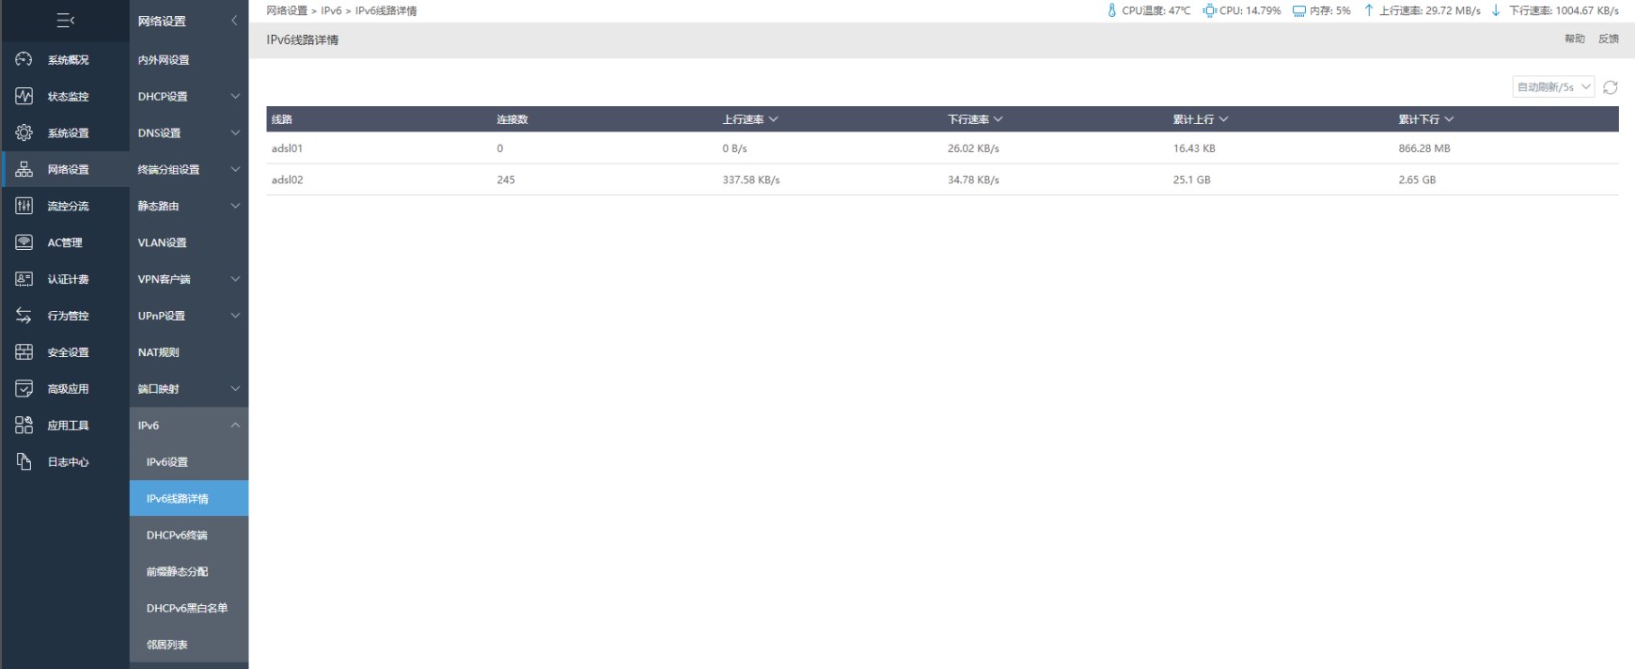Open the 安全设置 firewall icon
Screen dimensions: 1635x669
24,352
